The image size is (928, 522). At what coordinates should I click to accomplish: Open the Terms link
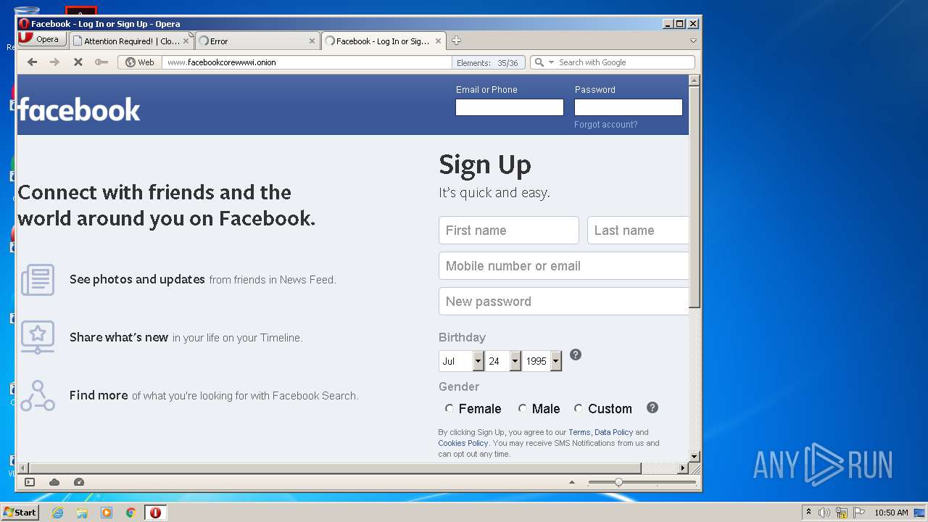coord(579,432)
